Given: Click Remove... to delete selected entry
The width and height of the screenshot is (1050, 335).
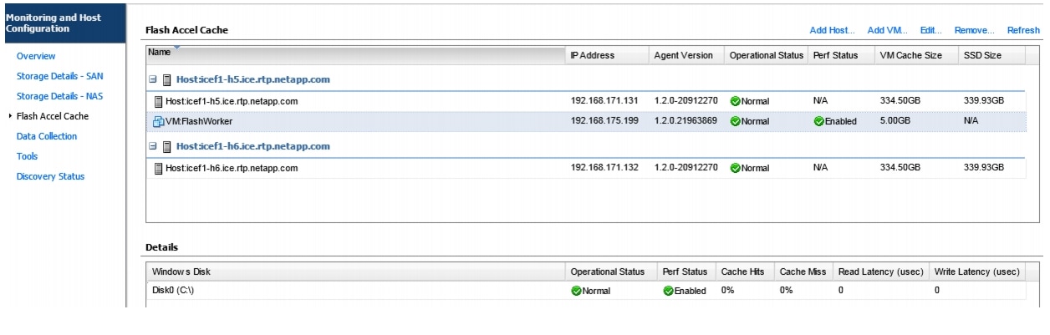Looking at the screenshot, I should (x=974, y=30).
